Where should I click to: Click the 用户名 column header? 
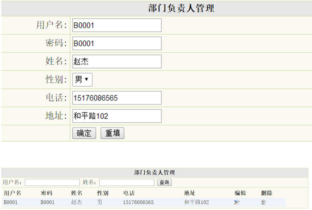pyautogui.click(x=12, y=193)
